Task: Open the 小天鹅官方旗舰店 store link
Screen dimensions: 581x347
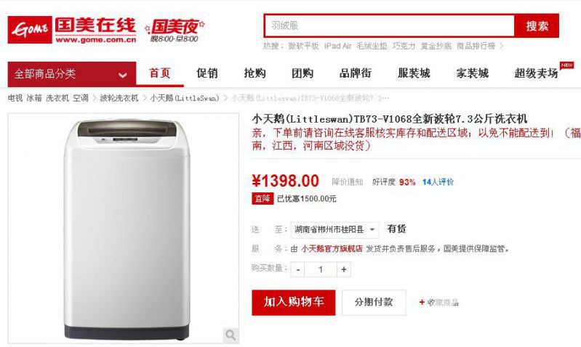Action: (x=332, y=249)
